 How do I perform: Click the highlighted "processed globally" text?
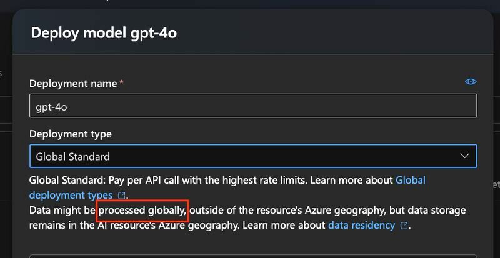click(x=142, y=211)
